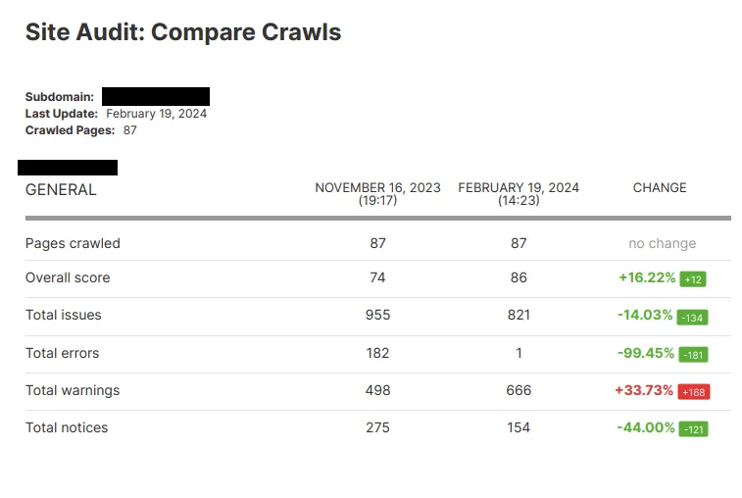Click the 'no change' text for pages crawled
Image resolution: width=742 pixels, height=498 pixels.
point(663,243)
